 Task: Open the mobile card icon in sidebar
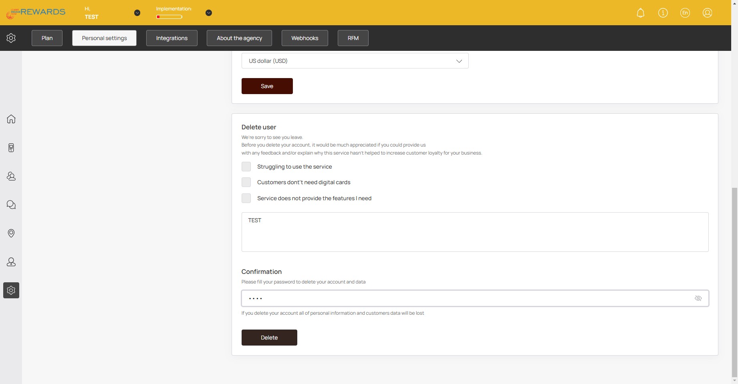pos(11,148)
